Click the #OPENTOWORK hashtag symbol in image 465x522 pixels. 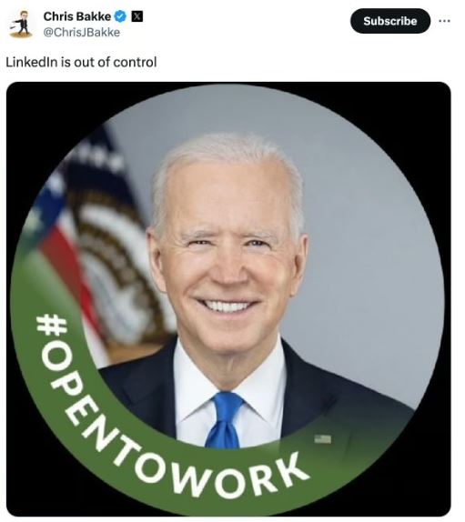[52, 326]
